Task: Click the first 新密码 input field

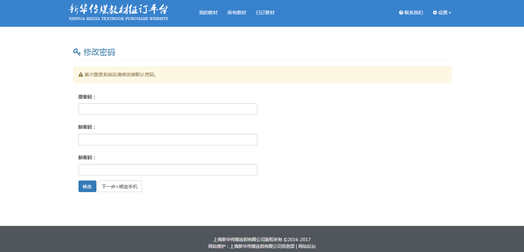Action: (x=168, y=140)
